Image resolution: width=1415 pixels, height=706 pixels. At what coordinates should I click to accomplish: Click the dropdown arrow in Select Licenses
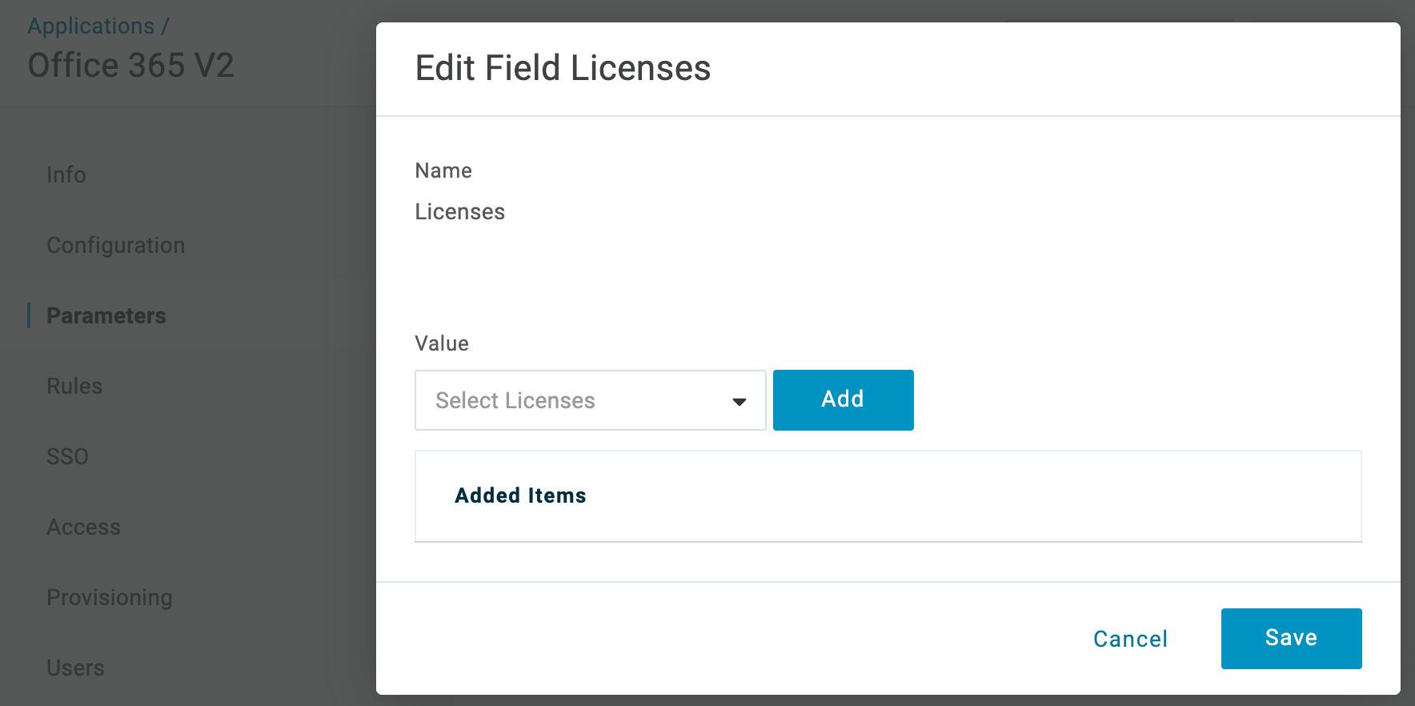740,402
